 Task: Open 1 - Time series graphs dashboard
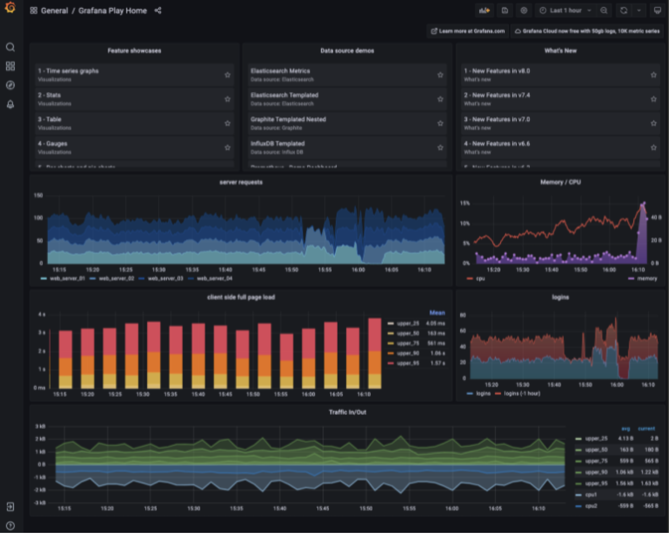(x=68, y=71)
